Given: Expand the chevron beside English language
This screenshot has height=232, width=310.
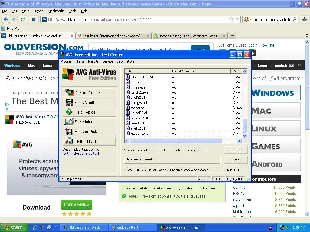Looking at the screenshot, I should pyautogui.click(x=299, y=65).
